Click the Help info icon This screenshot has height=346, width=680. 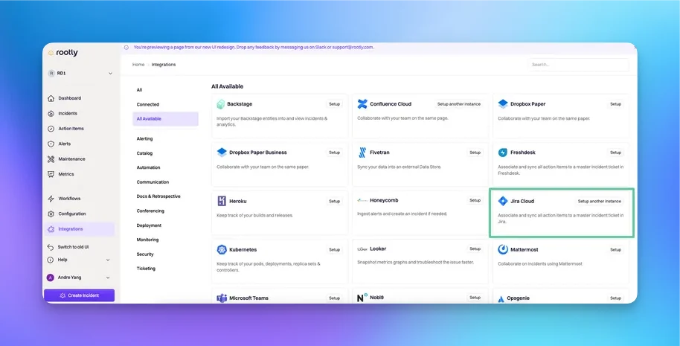[51, 260]
